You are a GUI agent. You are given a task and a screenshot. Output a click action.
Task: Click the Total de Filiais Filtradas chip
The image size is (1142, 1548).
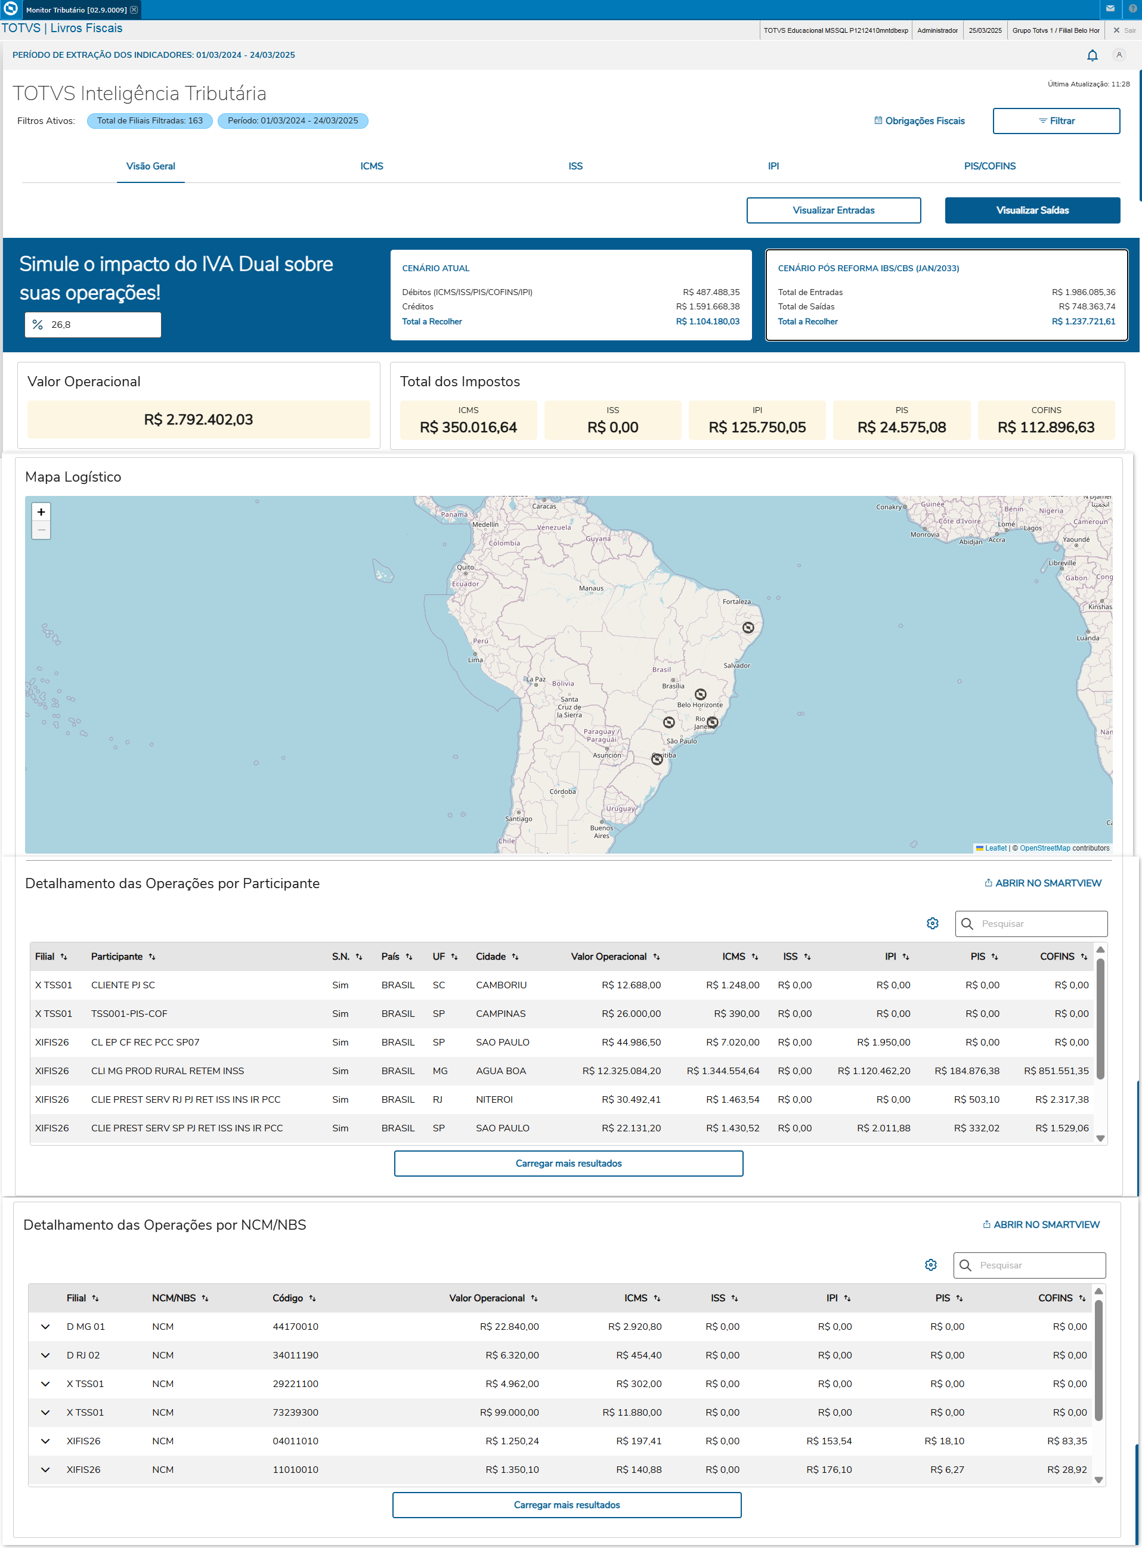(150, 121)
